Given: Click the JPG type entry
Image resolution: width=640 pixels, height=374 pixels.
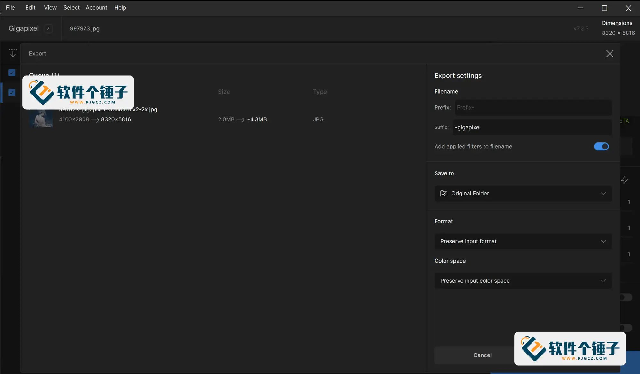Looking at the screenshot, I should pyautogui.click(x=318, y=119).
